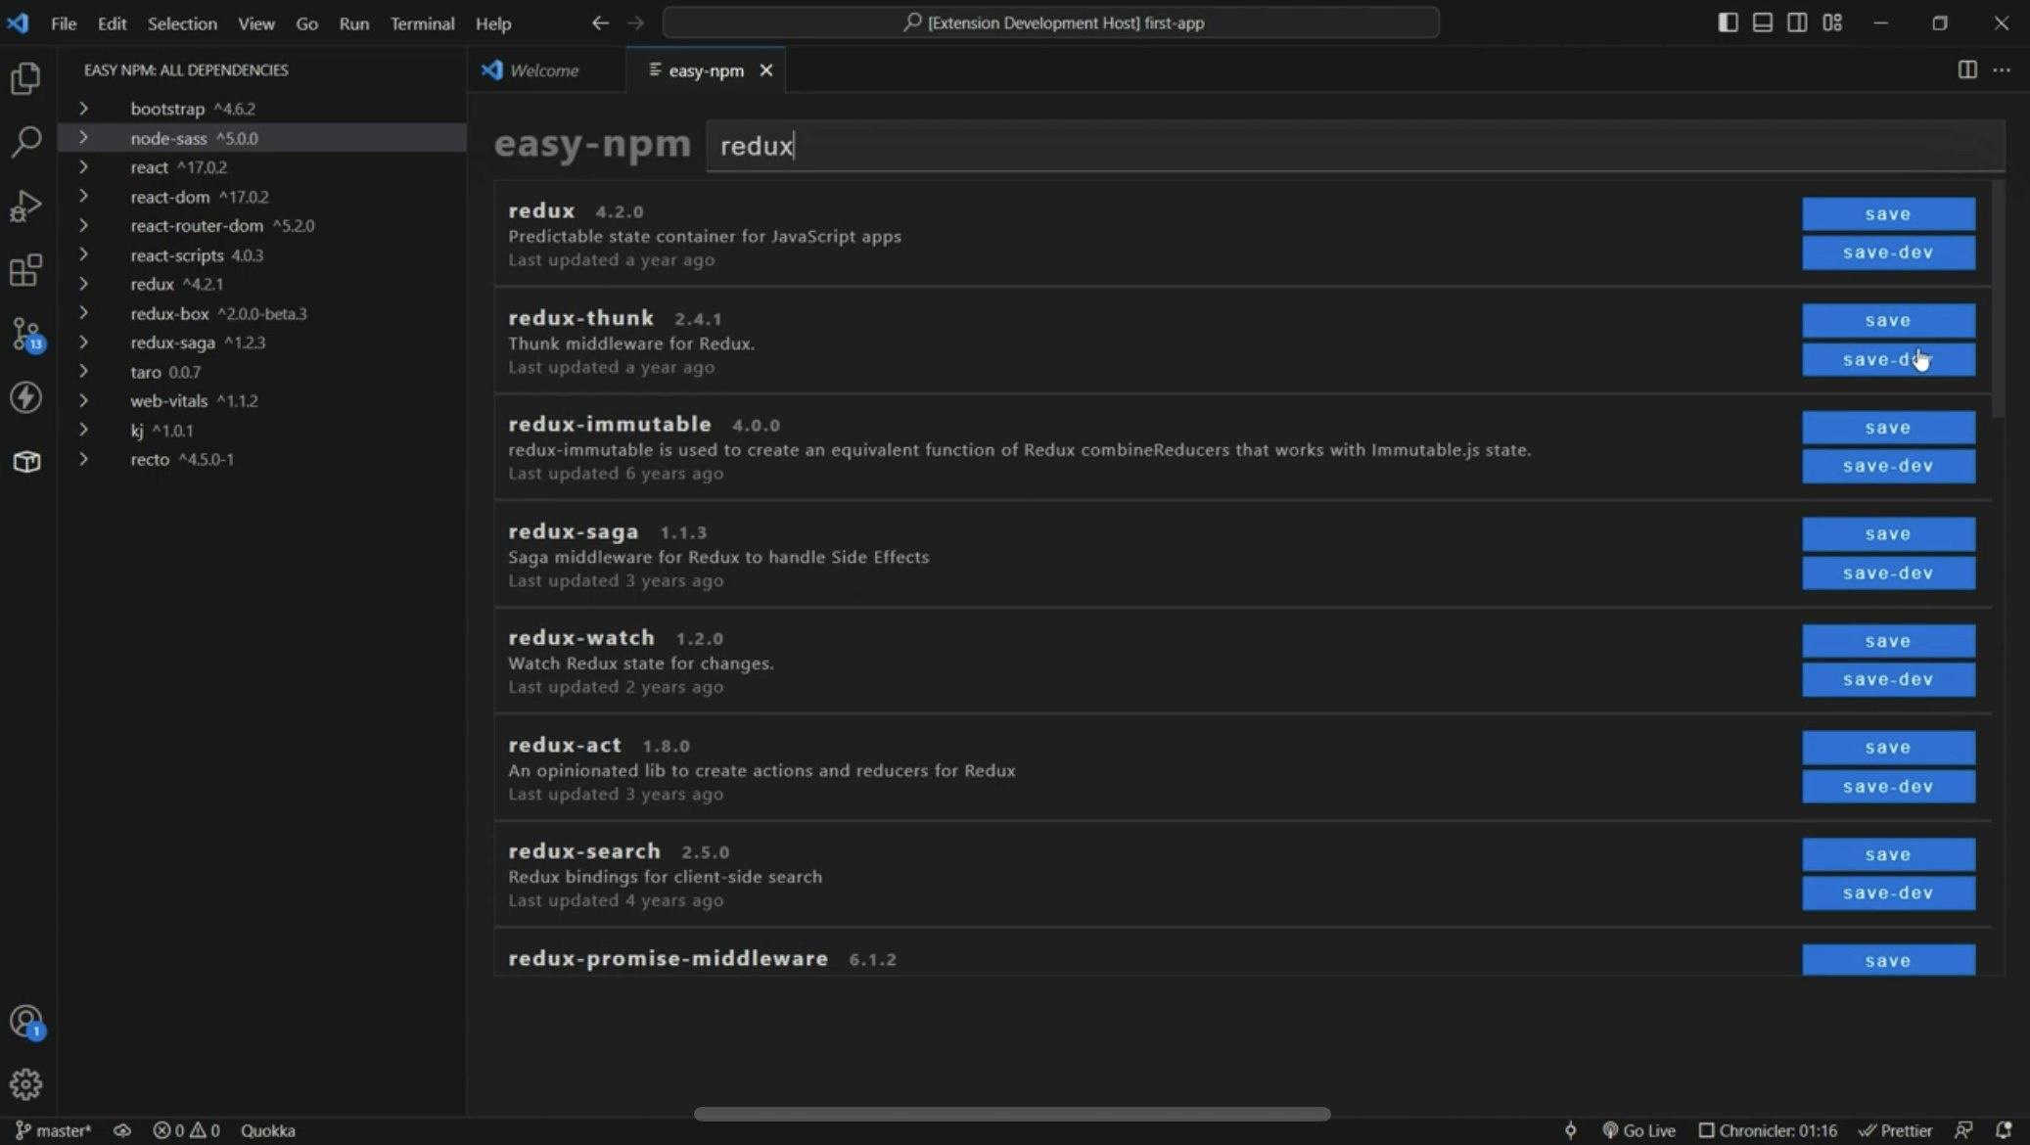
Task: Select web-vitals in dependencies
Action: coord(262,401)
